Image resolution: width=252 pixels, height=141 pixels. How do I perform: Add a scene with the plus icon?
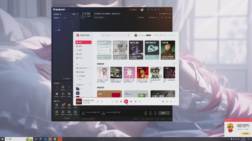coord(77,18)
